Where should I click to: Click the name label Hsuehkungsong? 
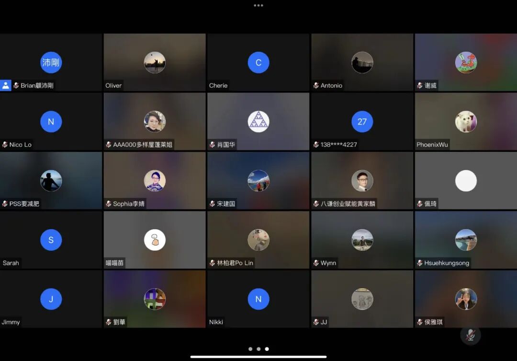[447, 263]
